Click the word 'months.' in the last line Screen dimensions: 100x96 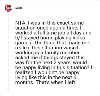[x=25, y=82]
